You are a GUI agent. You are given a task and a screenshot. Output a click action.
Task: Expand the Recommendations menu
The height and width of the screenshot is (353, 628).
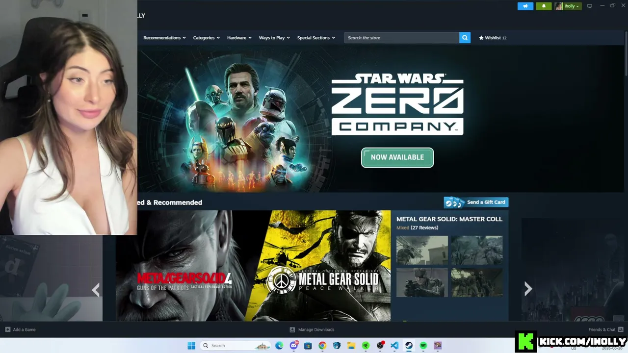[164, 38]
